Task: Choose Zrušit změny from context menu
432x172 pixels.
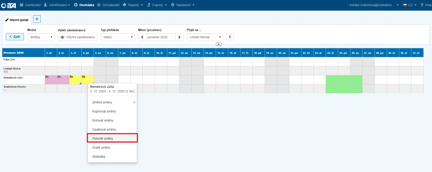Action: pos(101,147)
